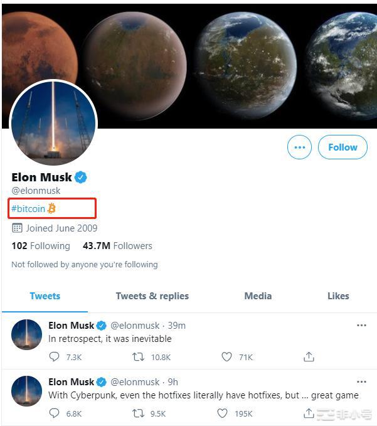Like the 'In retrospect, it was inevitable' tweet
The width and height of the screenshot is (377, 426).
[226, 357]
